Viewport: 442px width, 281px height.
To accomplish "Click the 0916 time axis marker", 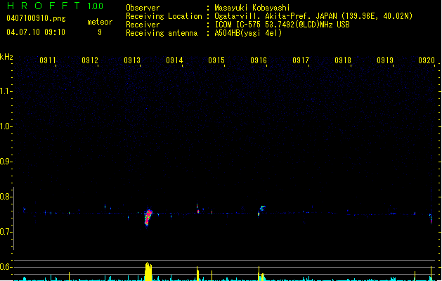I will (x=259, y=60).
